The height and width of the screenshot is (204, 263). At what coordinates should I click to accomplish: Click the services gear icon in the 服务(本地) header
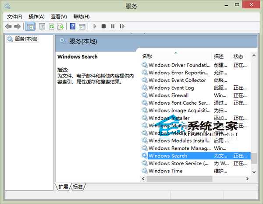pos(63,41)
